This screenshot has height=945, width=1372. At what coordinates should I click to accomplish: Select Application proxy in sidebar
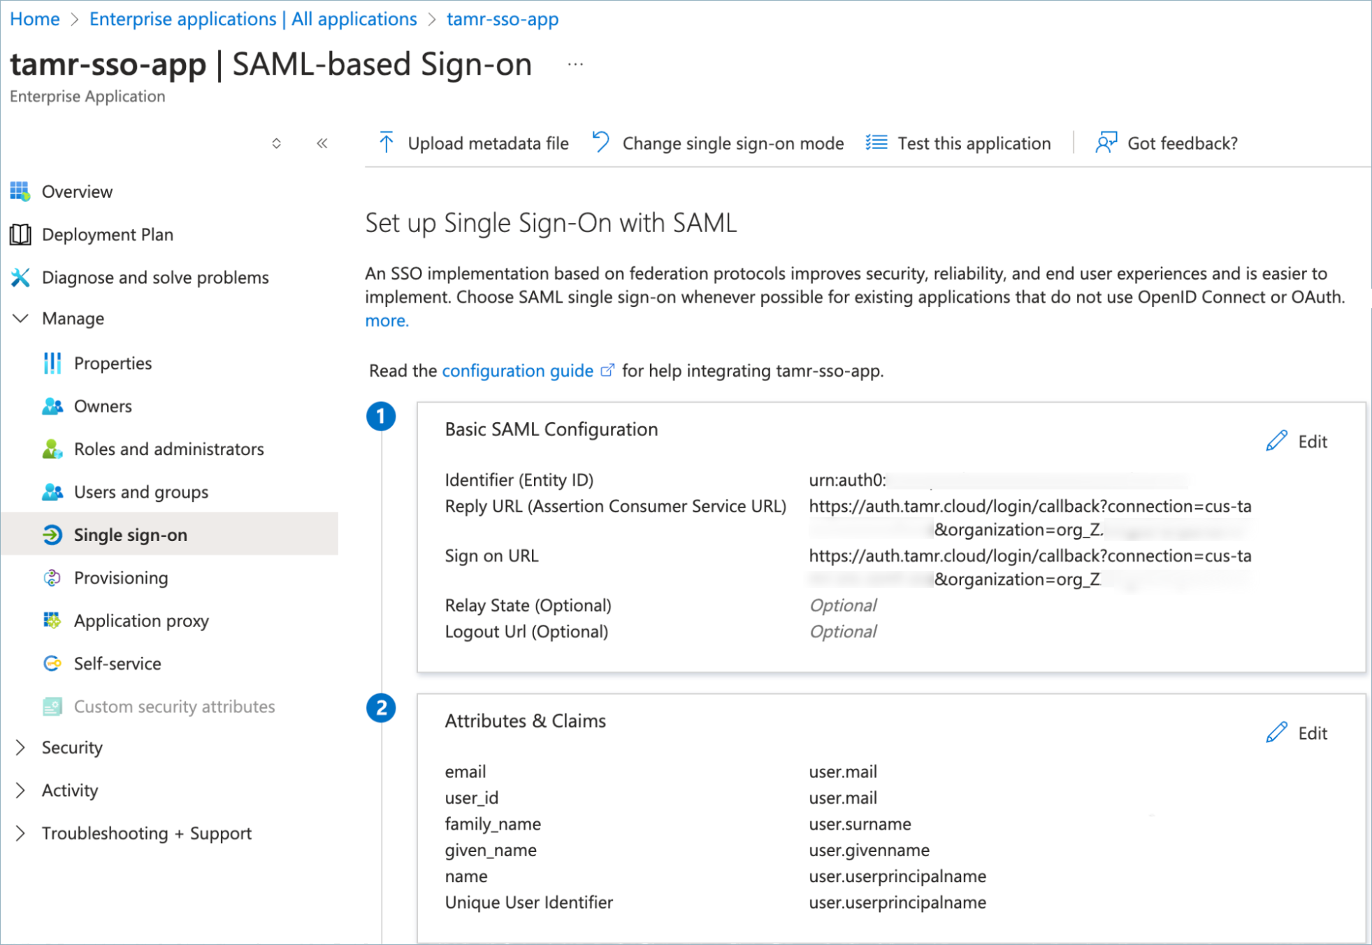tap(141, 621)
